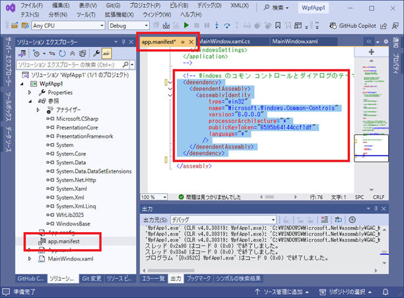The image size is (404, 298).
Task: Click the CRLF line ending indicator
Action: click(x=378, y=197)
